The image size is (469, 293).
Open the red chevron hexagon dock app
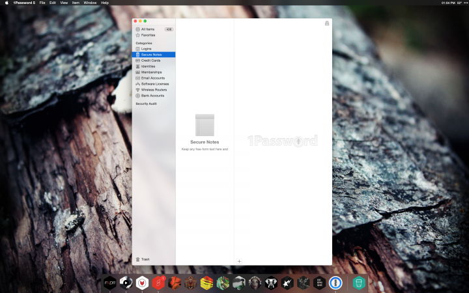142,283
